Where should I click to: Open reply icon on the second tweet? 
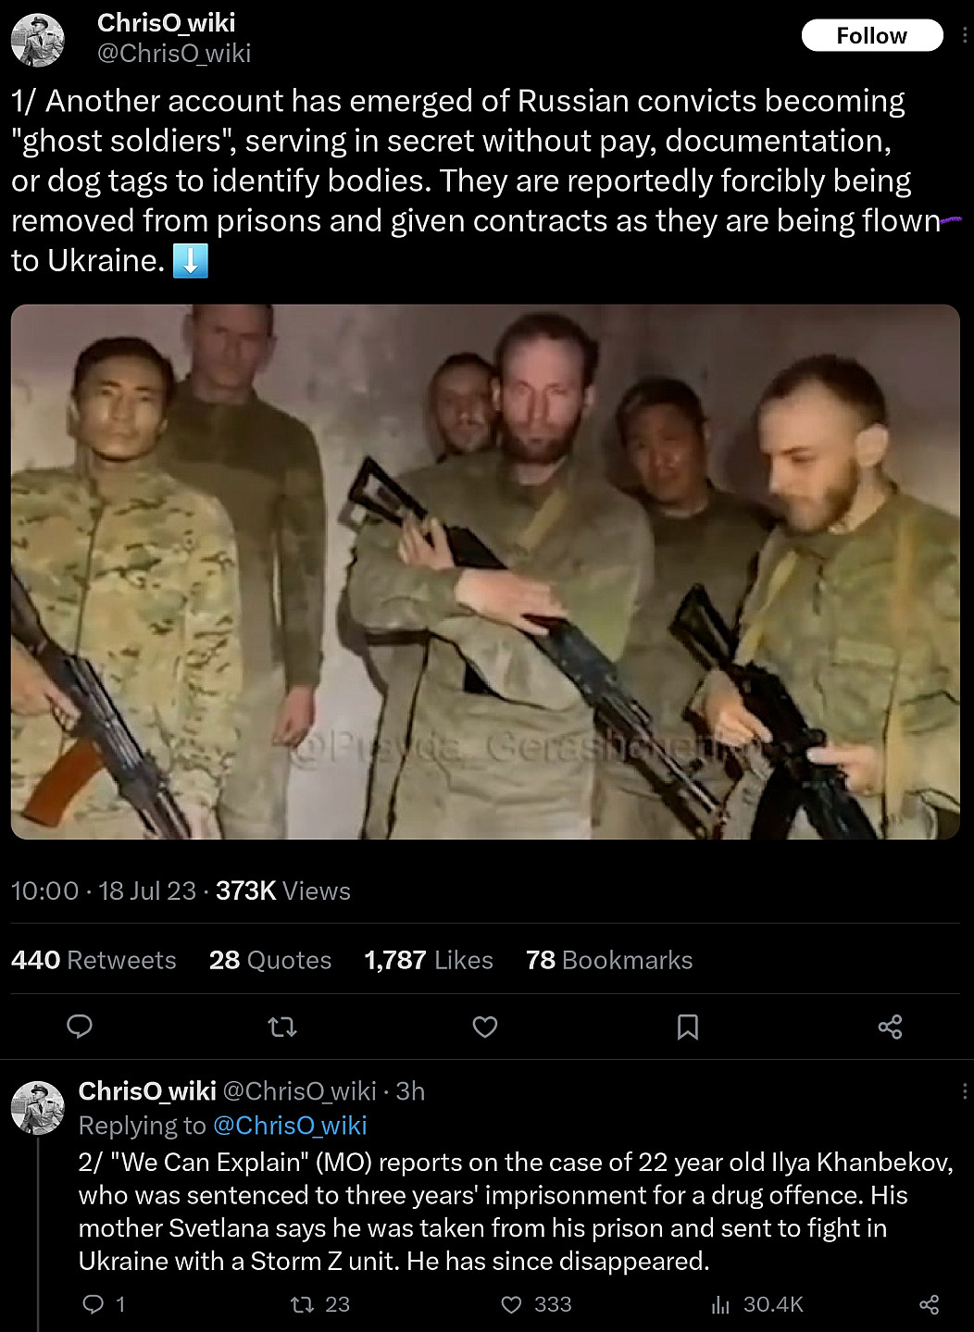coord(94,1304)
